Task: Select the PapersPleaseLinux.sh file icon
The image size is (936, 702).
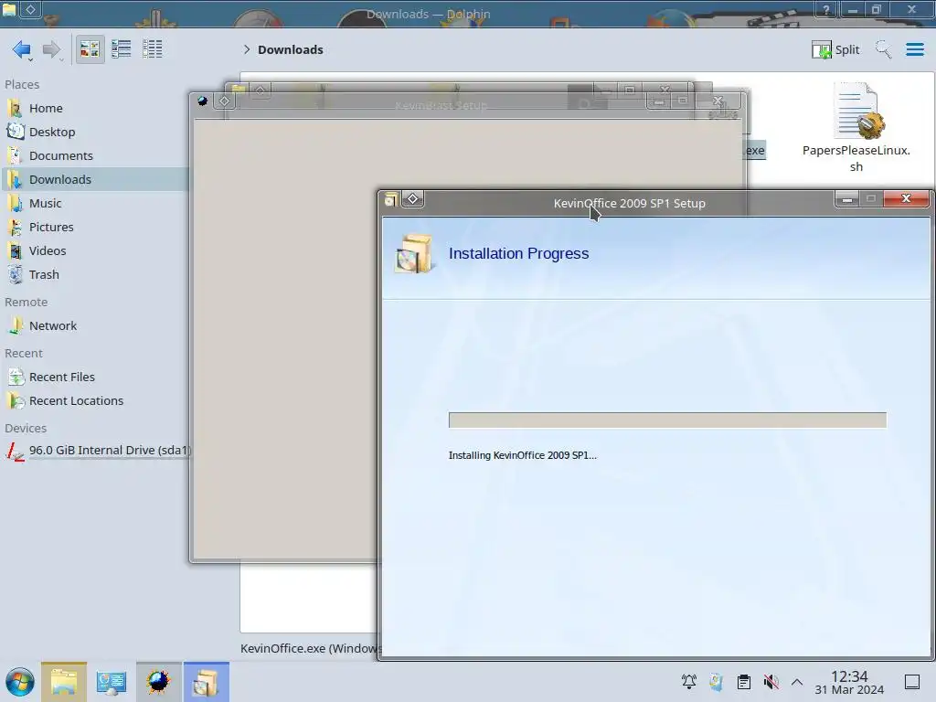Action: [858, 111]
